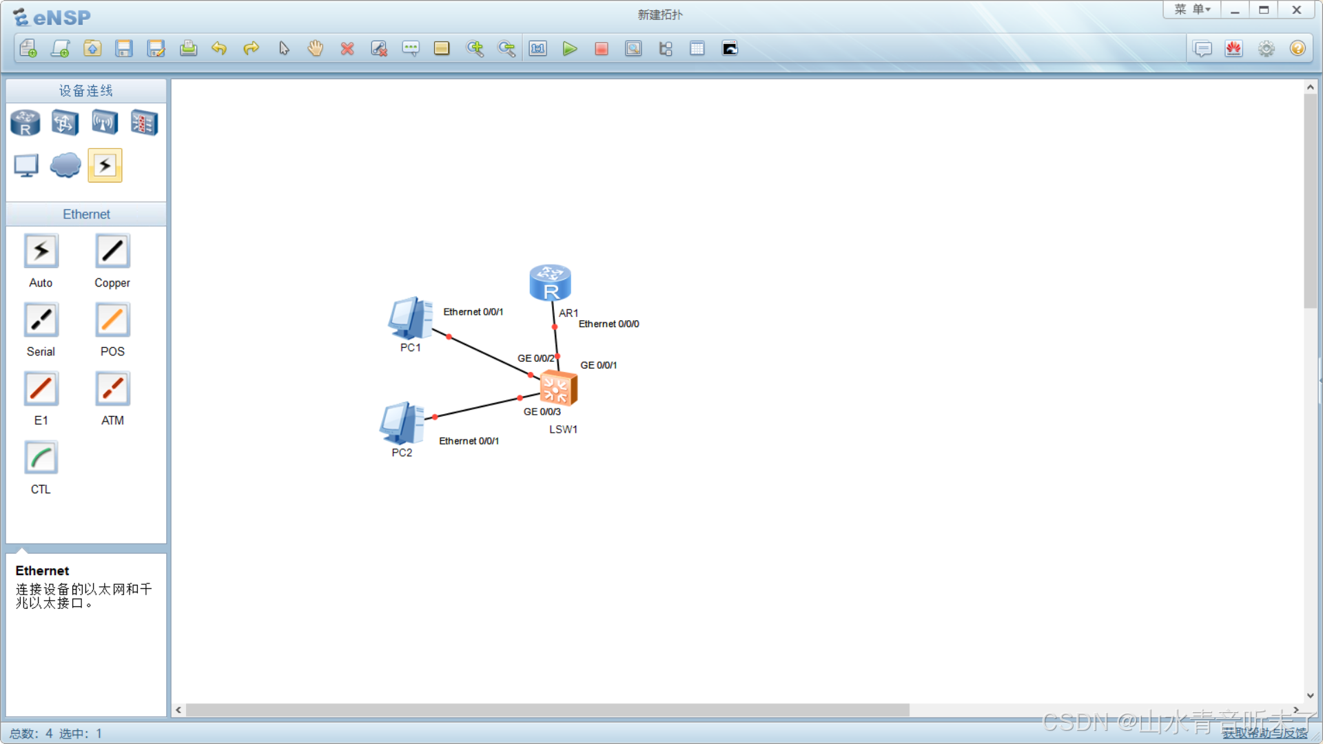Select the Cloud device category icon
This screenshot has width=1323, height=744.
click(65, 165)
